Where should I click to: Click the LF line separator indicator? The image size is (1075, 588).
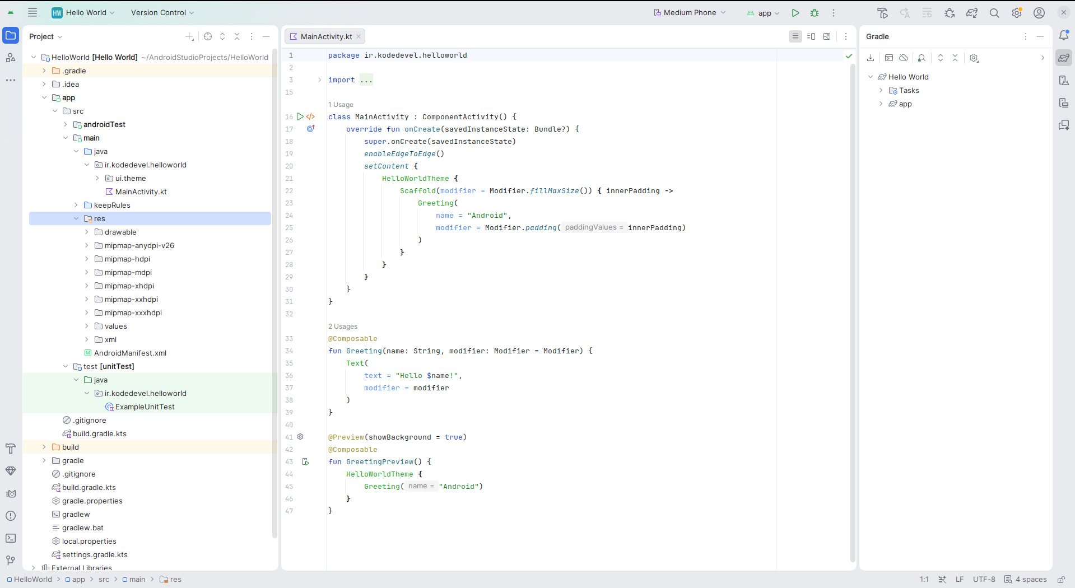[x=960, y=580]
